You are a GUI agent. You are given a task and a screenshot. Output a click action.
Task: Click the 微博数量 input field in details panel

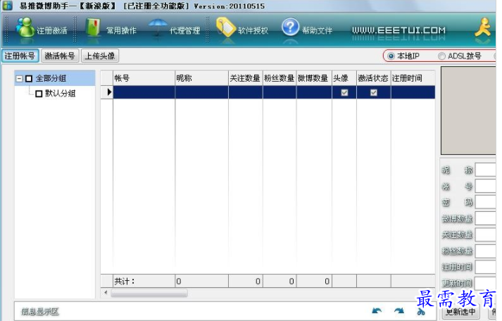coord(486,218)
